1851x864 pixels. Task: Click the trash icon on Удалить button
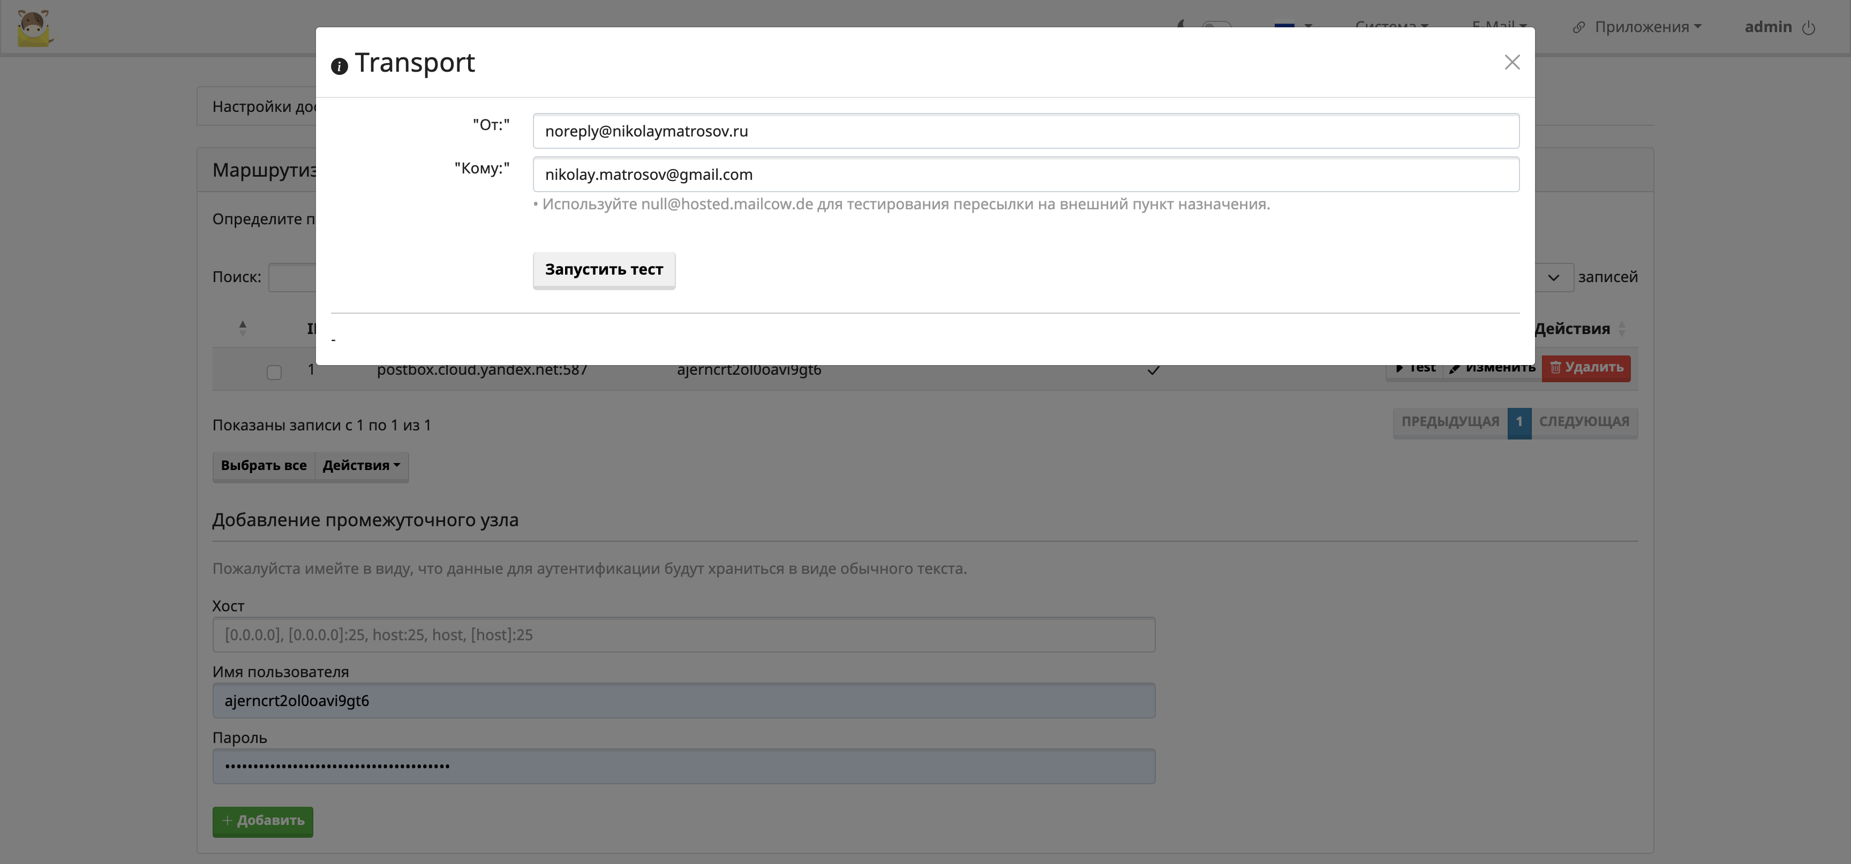click(x=1555, y=368)
